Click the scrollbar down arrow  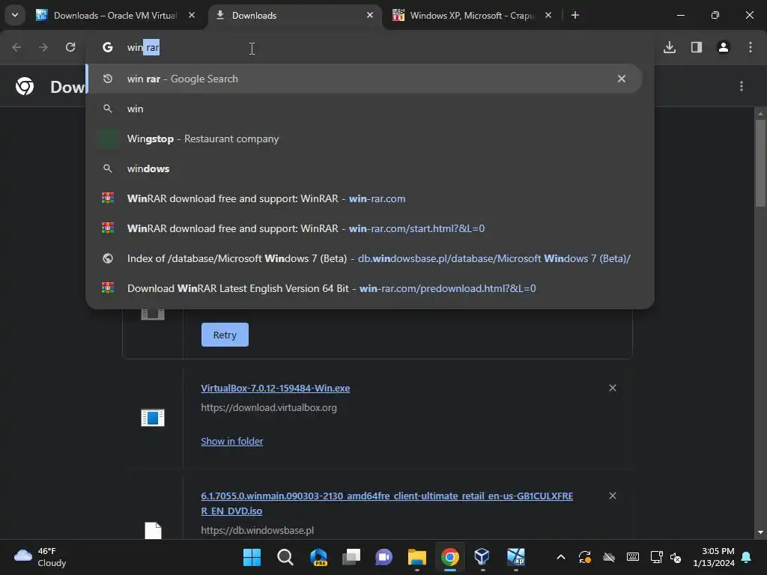coord(760,532)
